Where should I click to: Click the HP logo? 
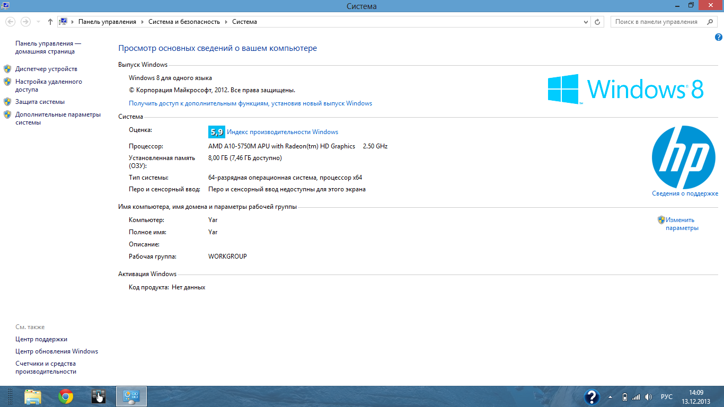[684, 157]
